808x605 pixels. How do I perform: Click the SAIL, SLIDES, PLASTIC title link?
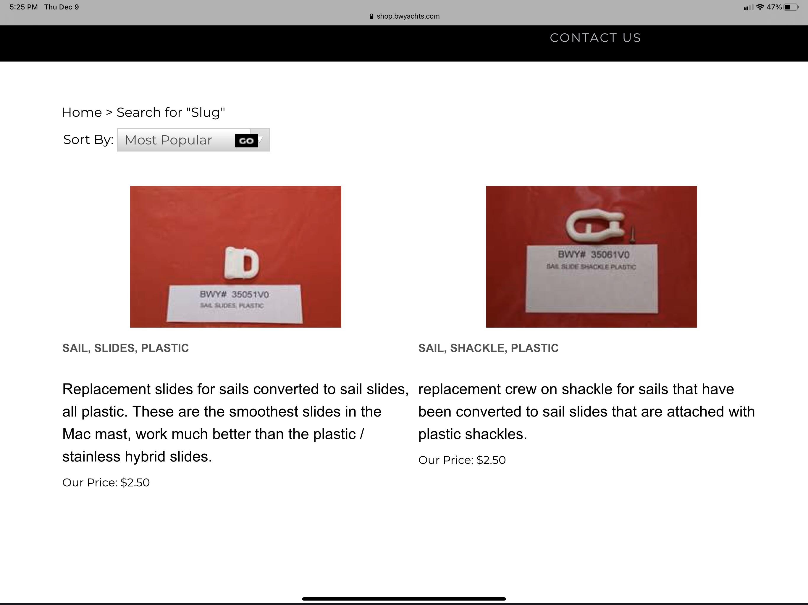click(x=125, y=348)
